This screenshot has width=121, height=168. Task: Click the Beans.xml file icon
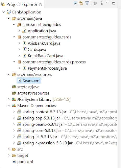[19, 81]
